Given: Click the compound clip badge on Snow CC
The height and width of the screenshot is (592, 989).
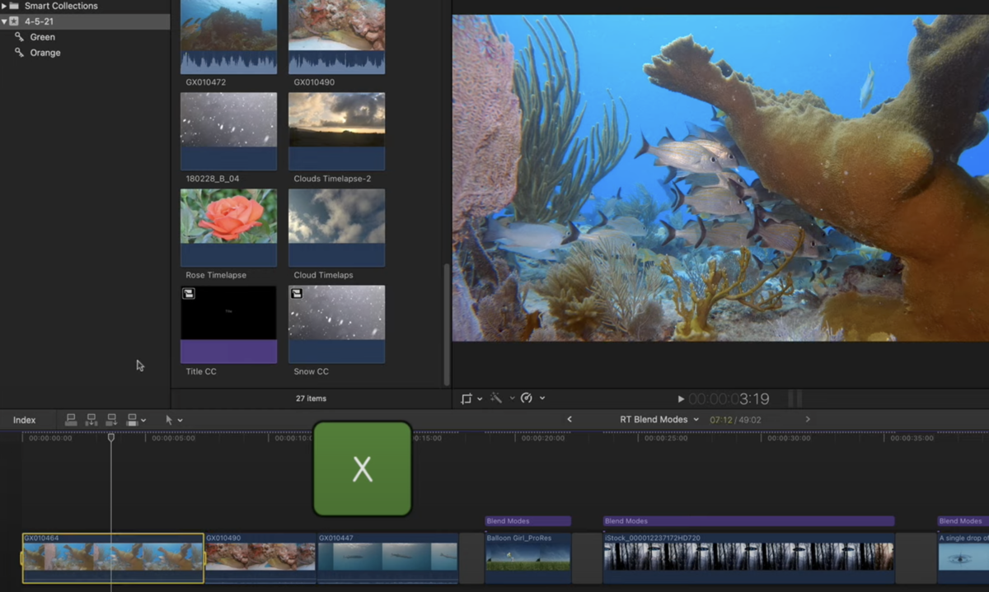Looking at the screenshot, I should pos(297,293).
